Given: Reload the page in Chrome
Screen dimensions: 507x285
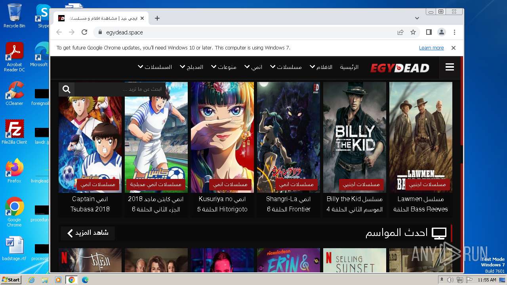Looking at the screenshot, I should (84, 32).
